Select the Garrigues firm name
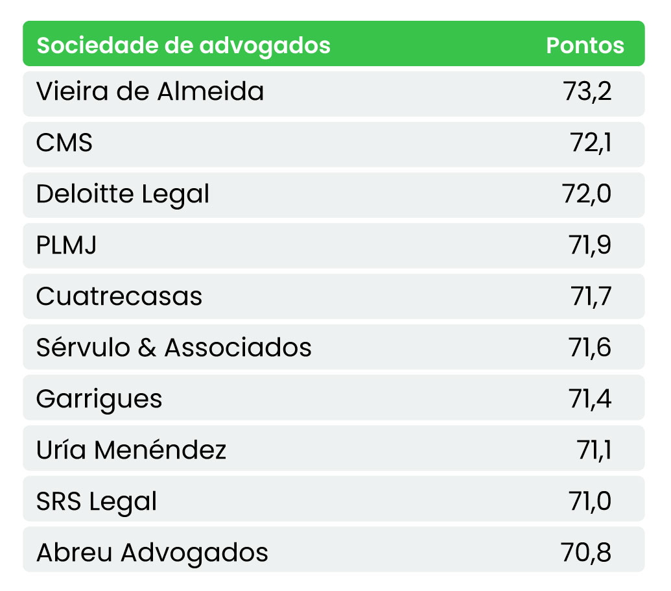The width and height of the screenshot is (671, 591). coord(99,398)
